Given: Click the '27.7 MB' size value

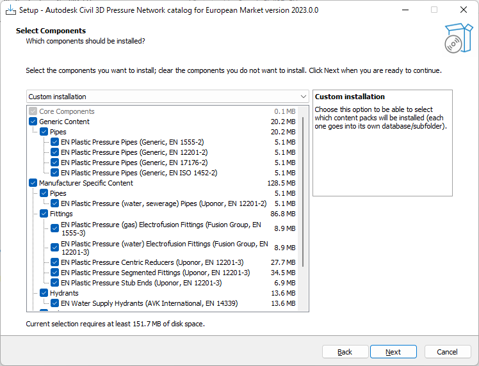Looking at the screenshot, I should 283,262.
